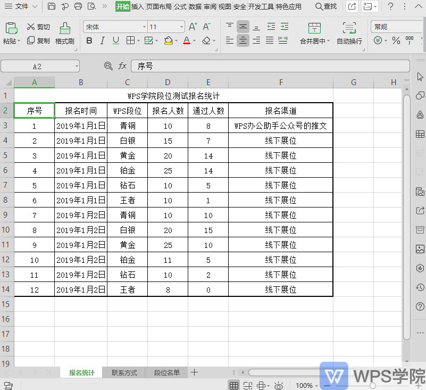Viewport: 426px width, 390px height.
Task: Toggle align text right
Action: point(256,41)
